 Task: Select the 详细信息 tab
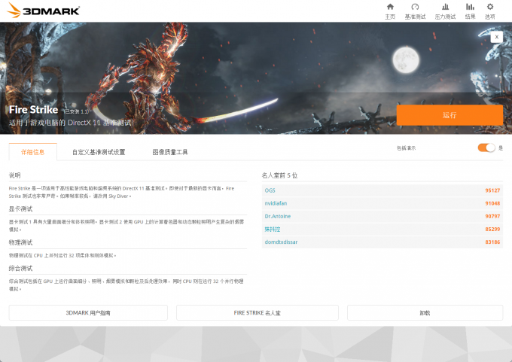pos(33,152)
